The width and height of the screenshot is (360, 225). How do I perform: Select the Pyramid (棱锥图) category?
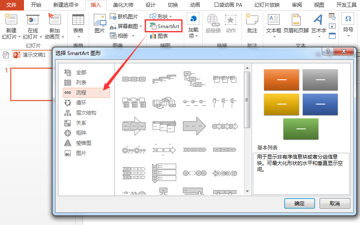(86, 143)
